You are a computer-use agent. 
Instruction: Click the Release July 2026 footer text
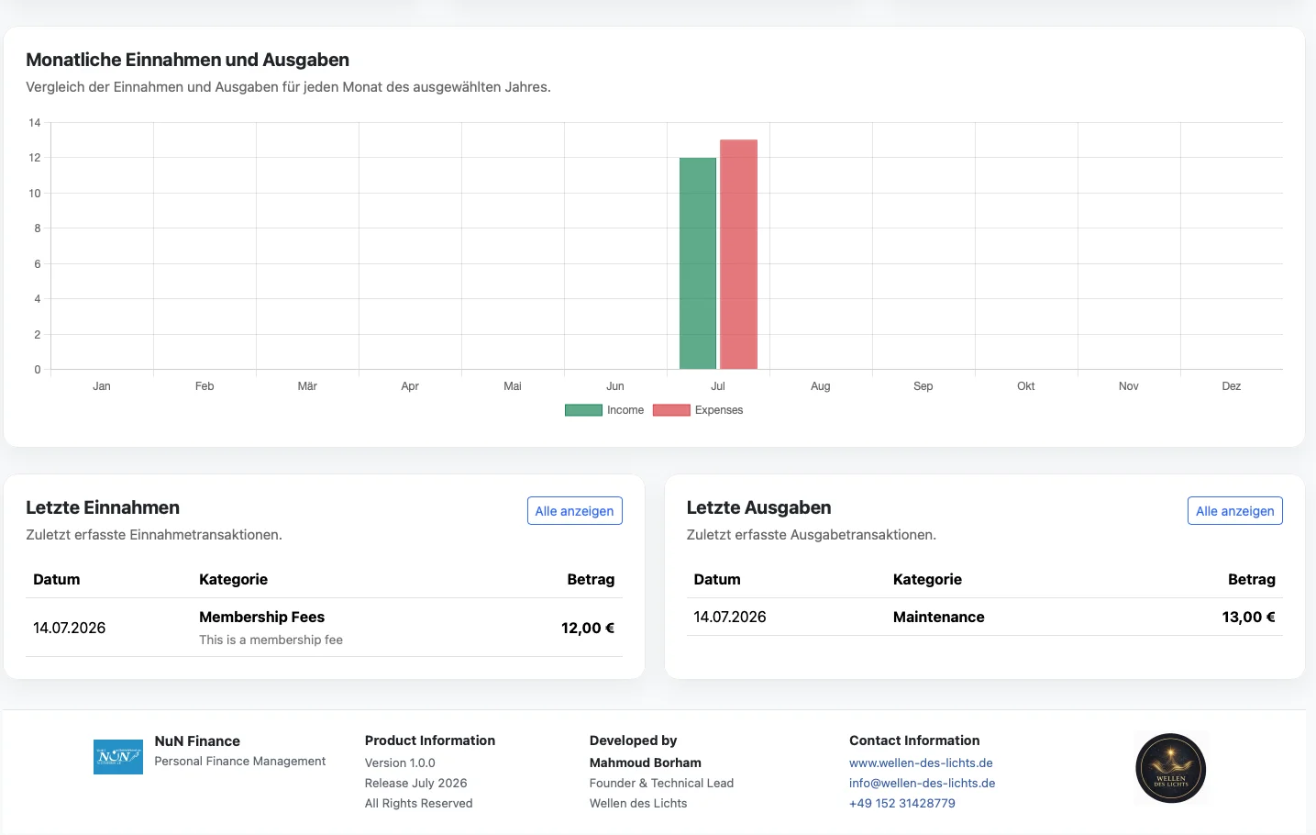click(416, 783)
